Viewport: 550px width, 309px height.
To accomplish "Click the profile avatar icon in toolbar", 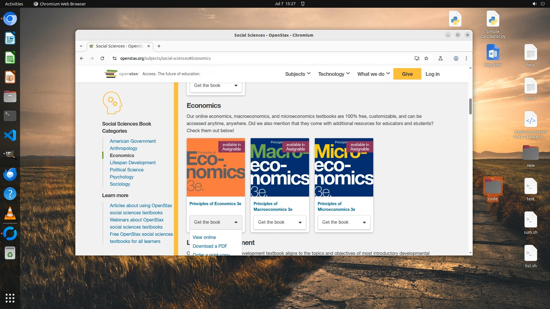I will pos(456,58).
